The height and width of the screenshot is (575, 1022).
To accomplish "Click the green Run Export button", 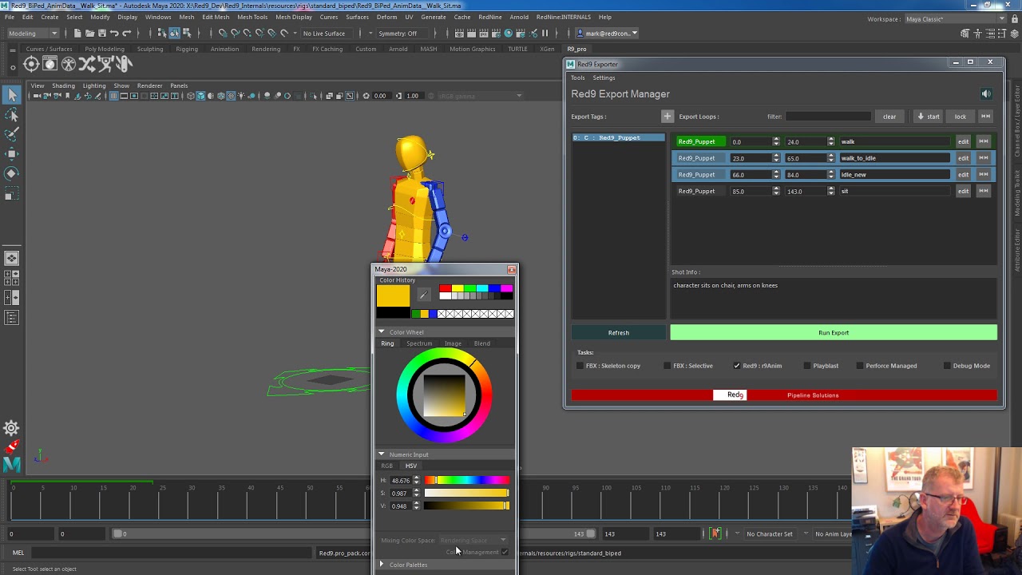I will tap(834, 332).
